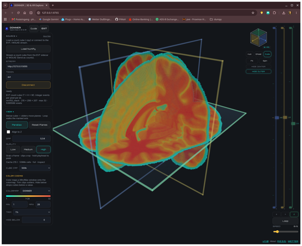Open the WETTER footer link
The image size is (302, 246).
coord(293,241)
